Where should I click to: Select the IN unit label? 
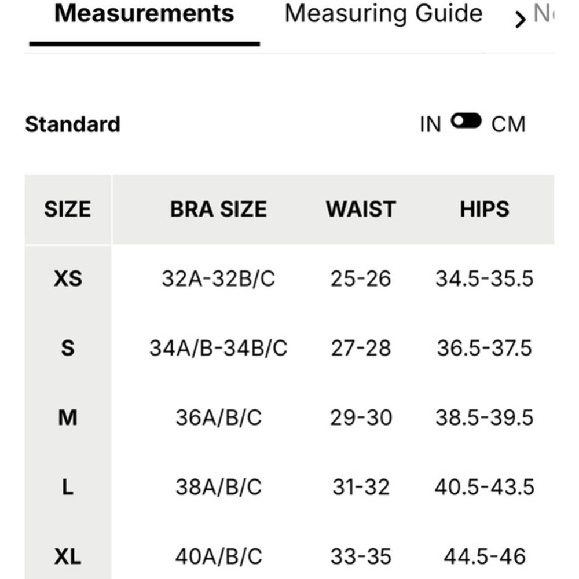[x=431, y=124]
